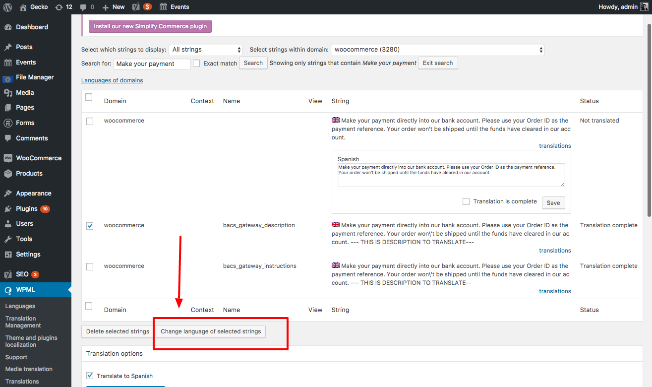Toggle Translation is complete checkbox
652x387 pixels.
click(466, 201)
